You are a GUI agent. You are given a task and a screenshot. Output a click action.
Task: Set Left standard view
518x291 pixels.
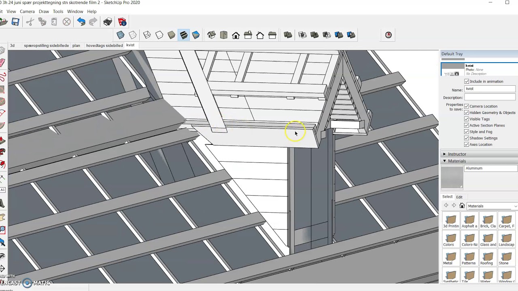pos(272,35)
